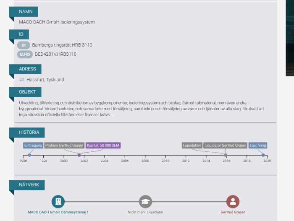
Task: Click the text DED4201V.HRB3110
Action: [55, 55]
